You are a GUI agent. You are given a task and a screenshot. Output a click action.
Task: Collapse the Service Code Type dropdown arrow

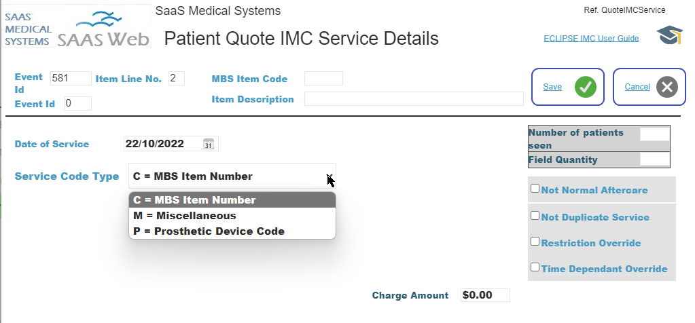pyautogui.click(x=329, y=176)
